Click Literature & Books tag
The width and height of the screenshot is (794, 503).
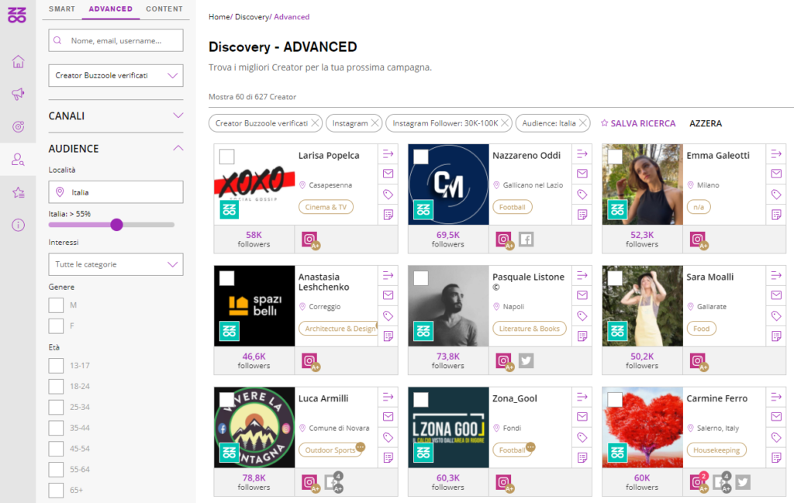[529, 329]
